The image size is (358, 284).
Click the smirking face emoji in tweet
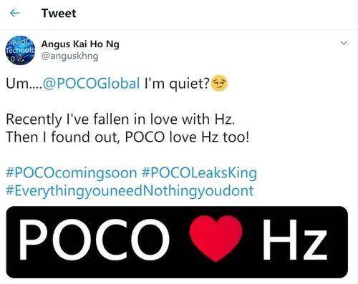tap(220, 83)
